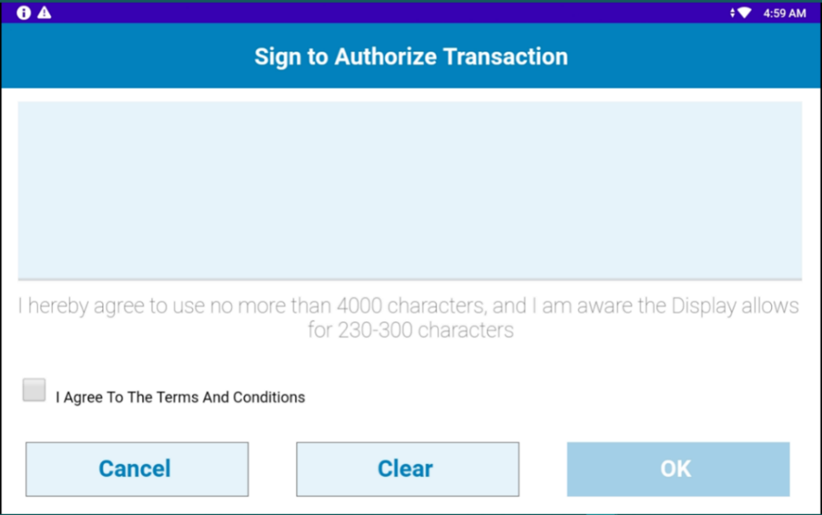Image resolution: width=822 pixels, height=515 pixels.
Task: Confirm the signature with OK
Action: [678, 469]
